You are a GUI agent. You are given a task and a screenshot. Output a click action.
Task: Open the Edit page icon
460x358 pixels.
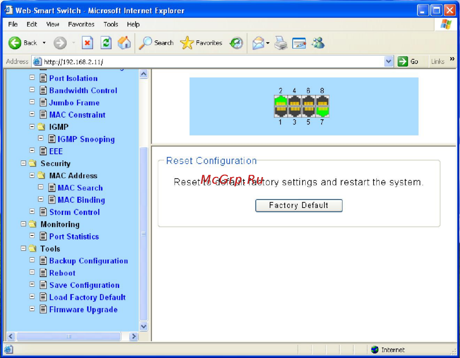(299, 43)
